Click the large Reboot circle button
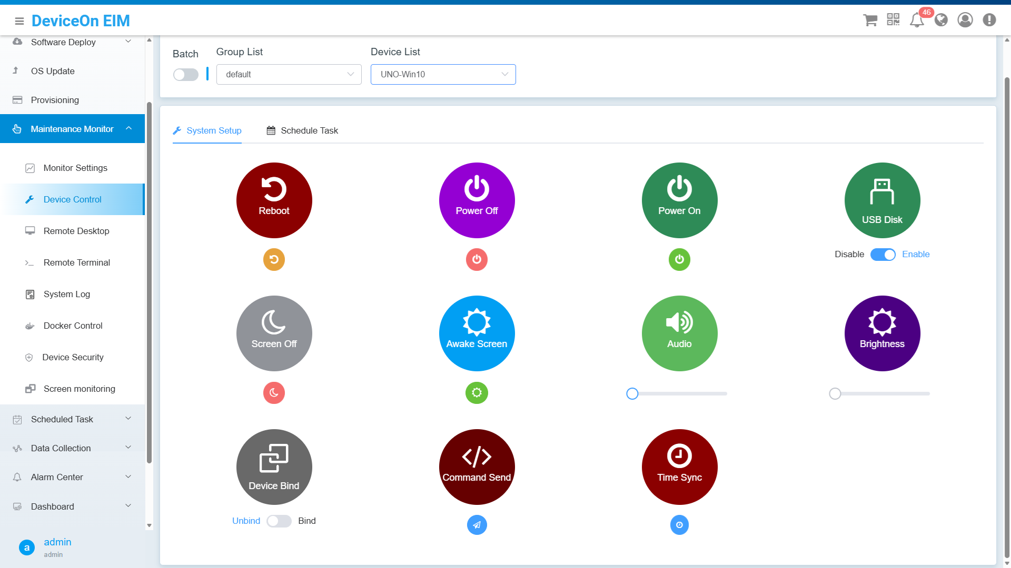The width and height of the screenshot is (1011, 568). pos(274,200)
